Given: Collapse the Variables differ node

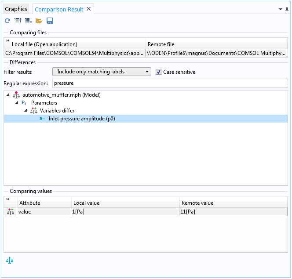Looking at the screenshot, I should click(x=26, y=110).
